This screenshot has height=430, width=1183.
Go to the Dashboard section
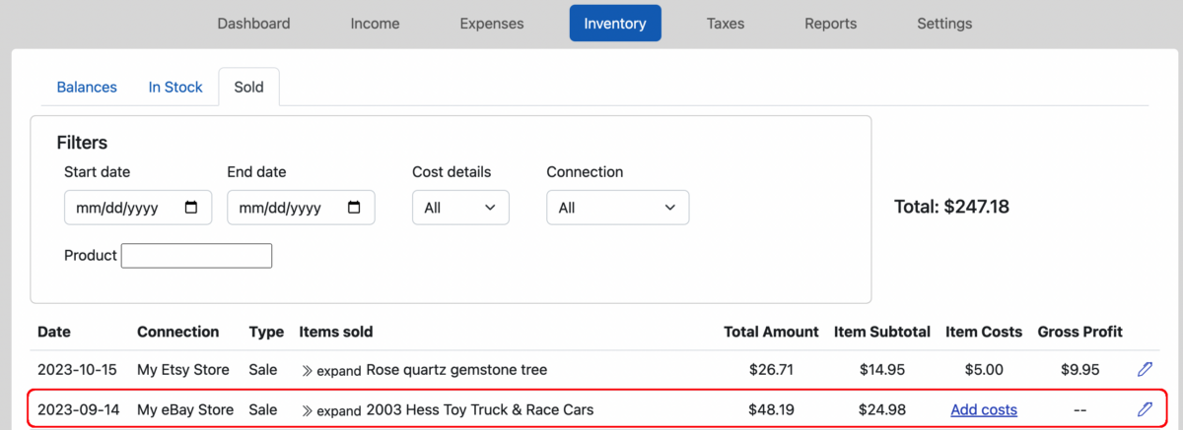[253, 24]
